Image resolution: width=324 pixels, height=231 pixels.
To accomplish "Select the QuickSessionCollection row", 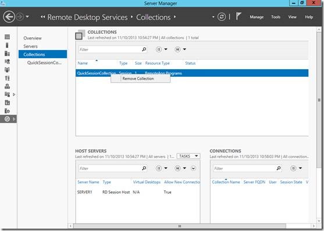I will tap(192, 73).
